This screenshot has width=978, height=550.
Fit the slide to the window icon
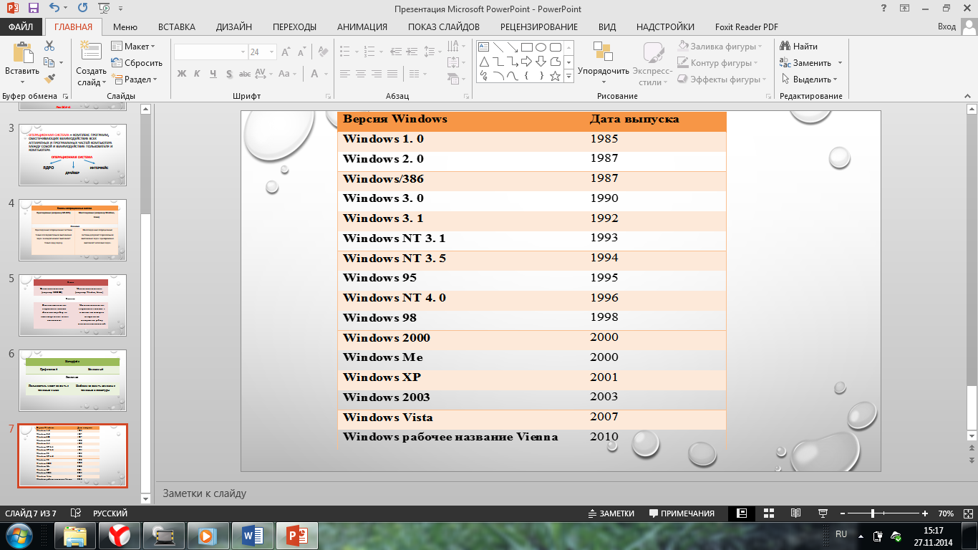[x=967, y=513]
